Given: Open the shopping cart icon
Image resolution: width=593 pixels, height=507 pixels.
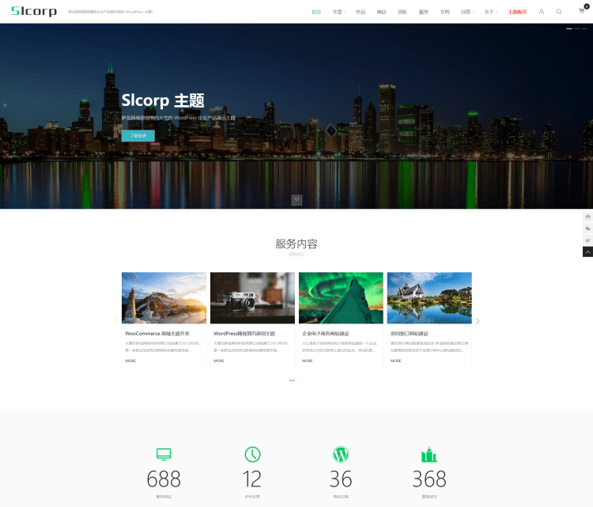Looking at the screenshot, I should click(582, 11).
